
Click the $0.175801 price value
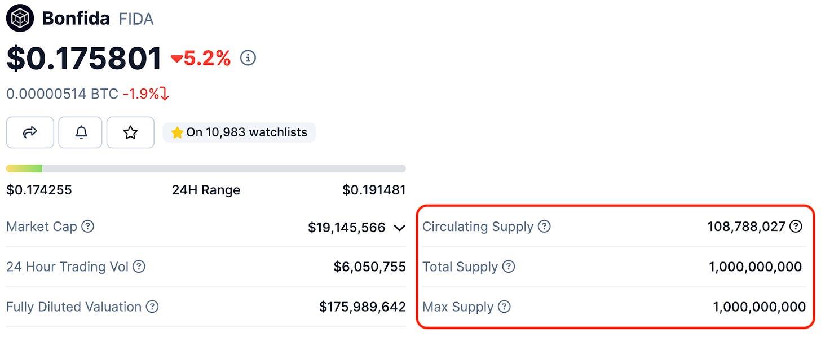click(84, 58)
